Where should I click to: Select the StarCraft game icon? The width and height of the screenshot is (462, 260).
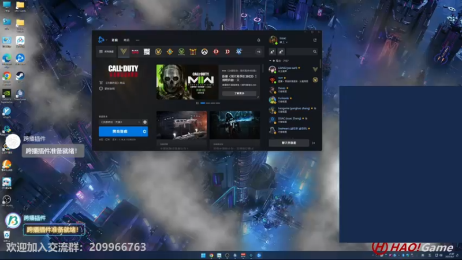click(x=239, y=51)
